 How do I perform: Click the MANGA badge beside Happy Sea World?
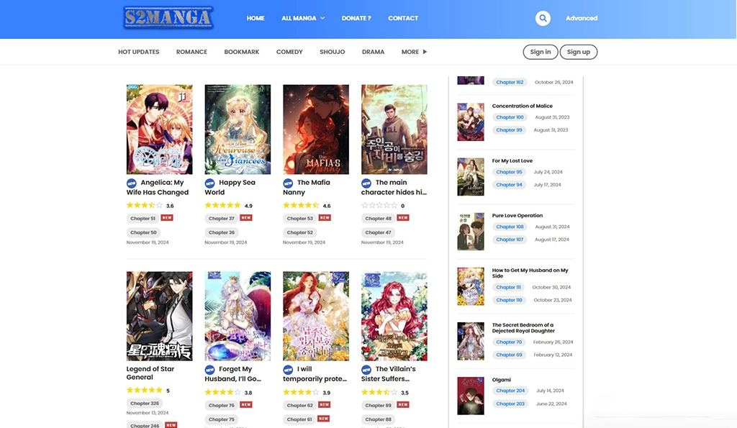tap(209, 182)
